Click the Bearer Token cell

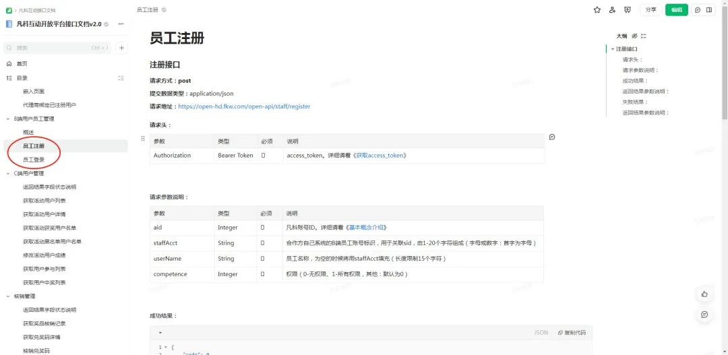coord(235,156)
